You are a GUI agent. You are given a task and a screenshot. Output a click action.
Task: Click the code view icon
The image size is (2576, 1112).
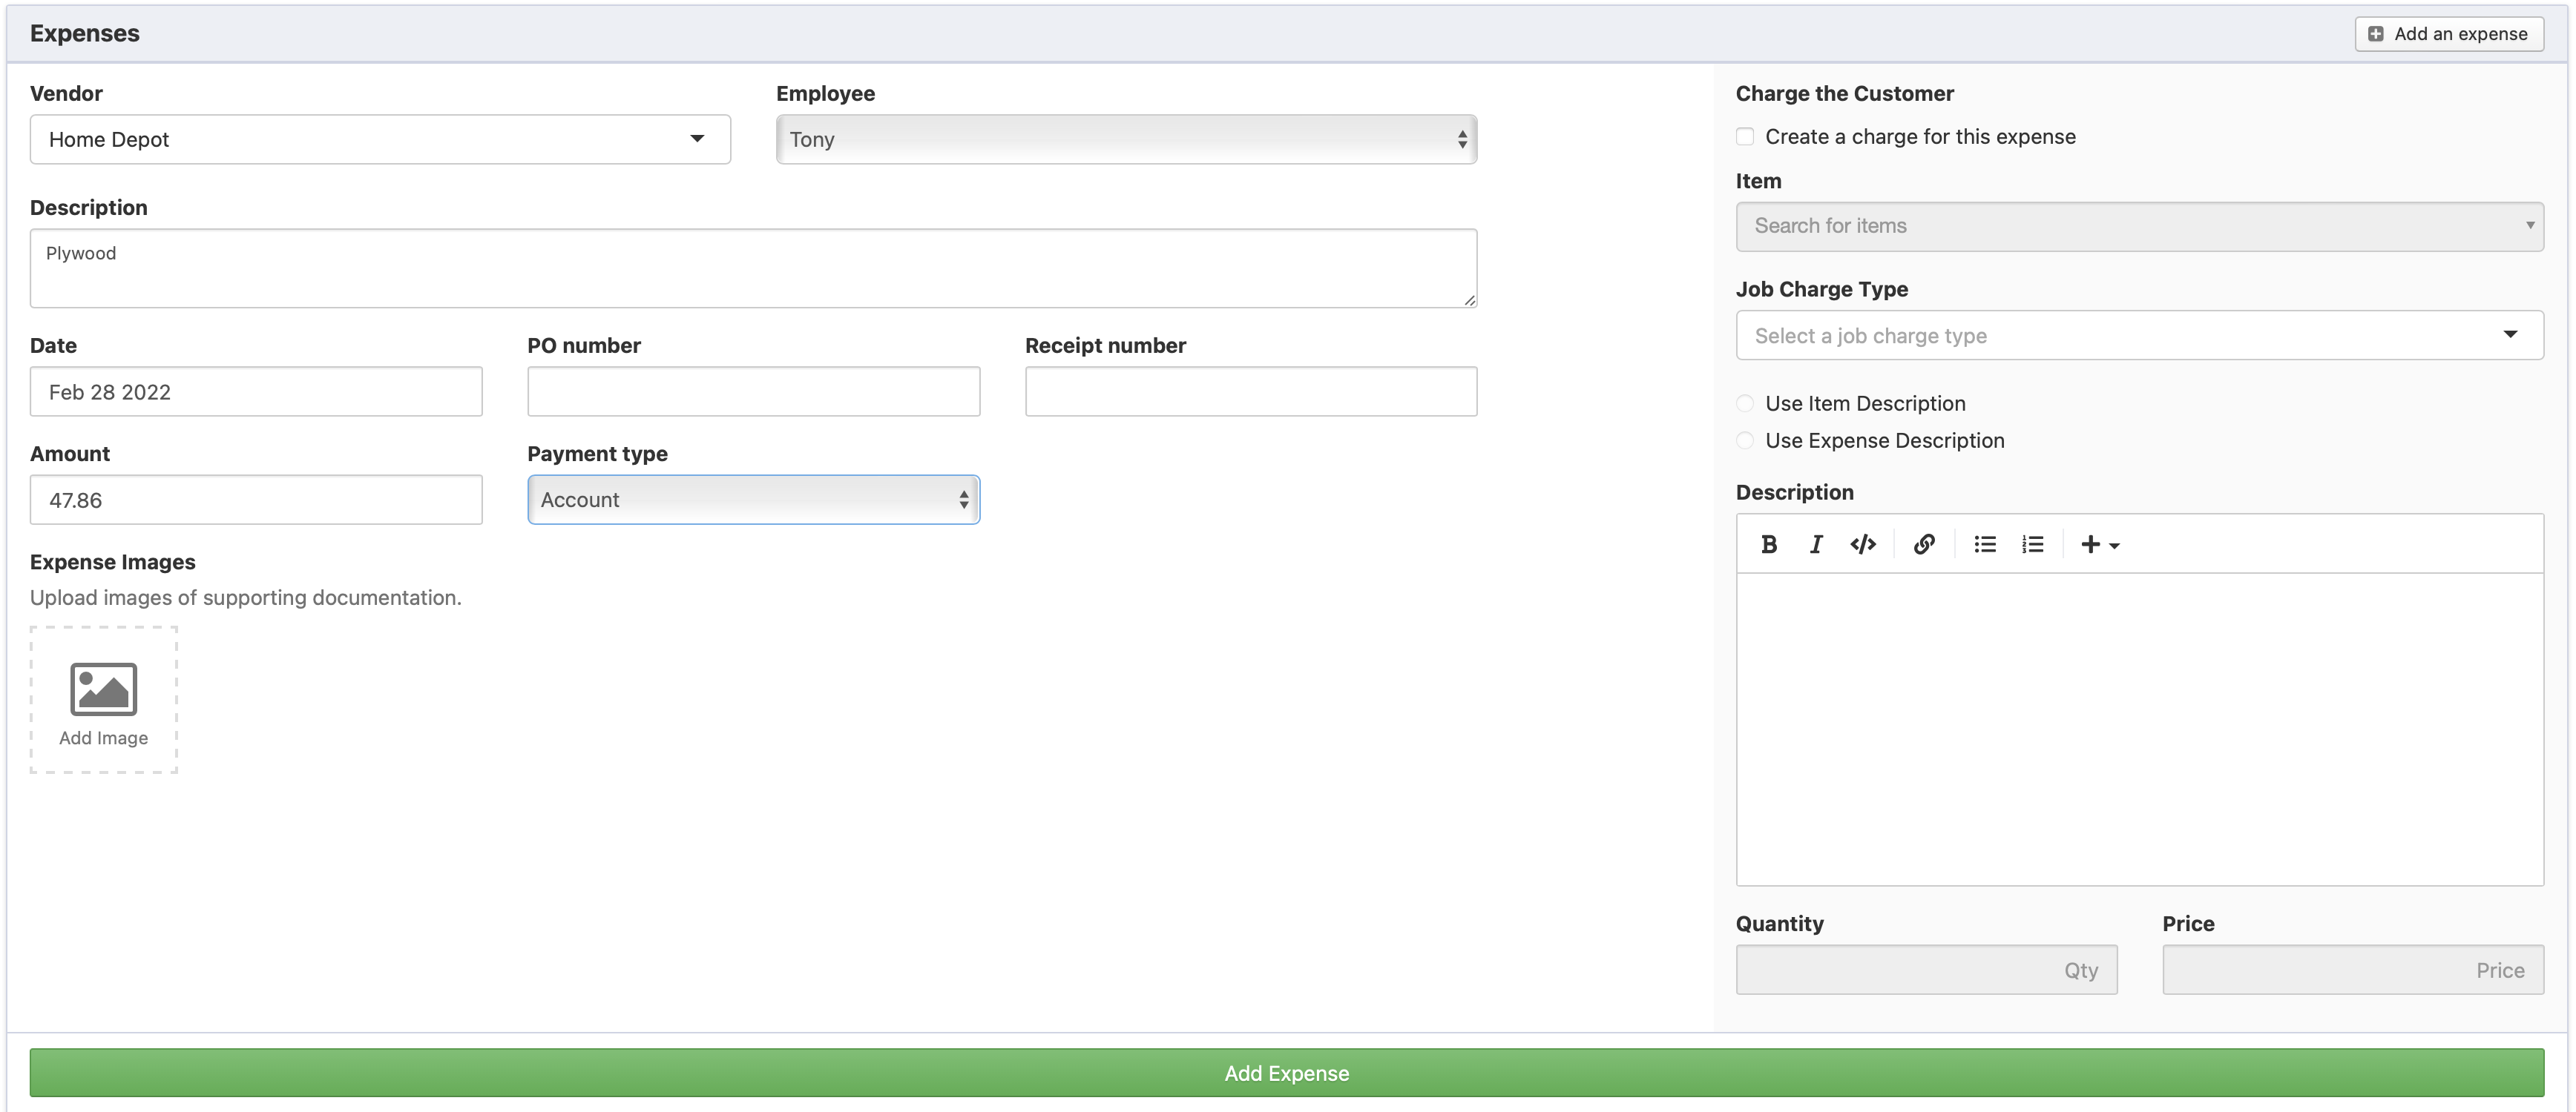pos(1863,545)
